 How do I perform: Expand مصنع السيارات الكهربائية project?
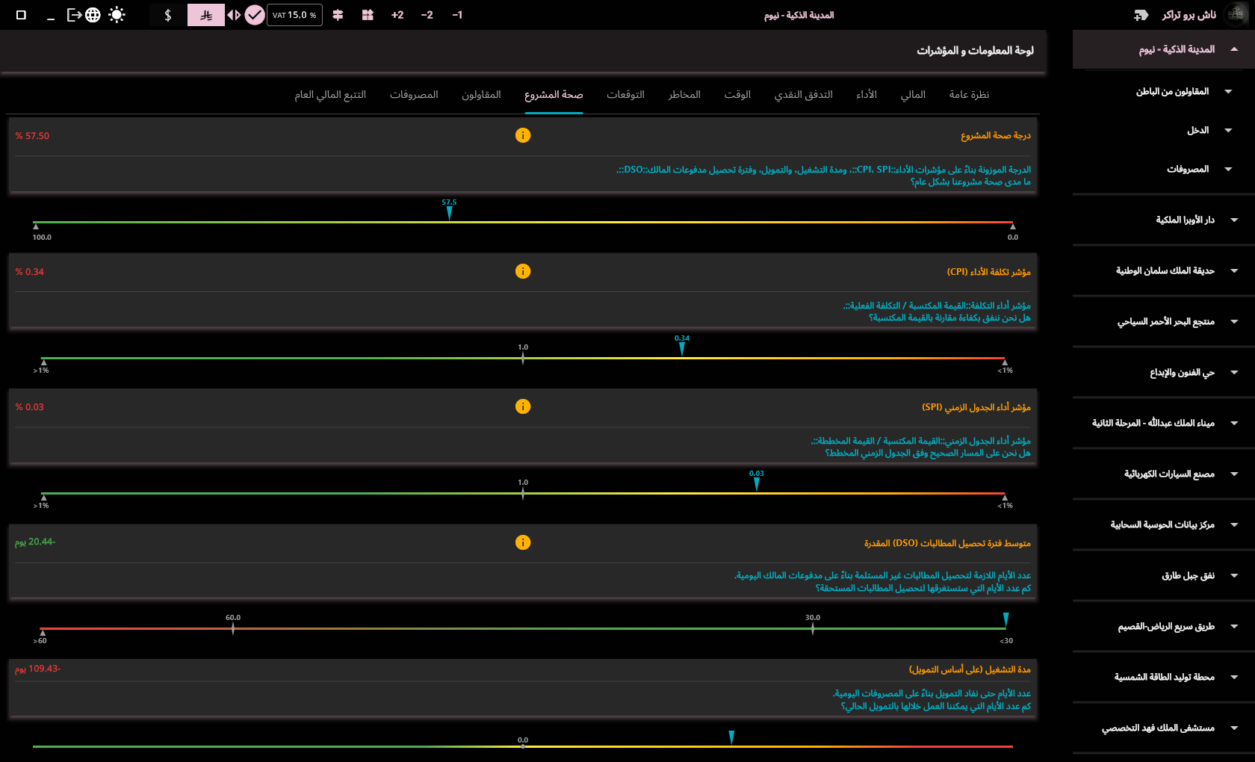(x=1164, y=474)
